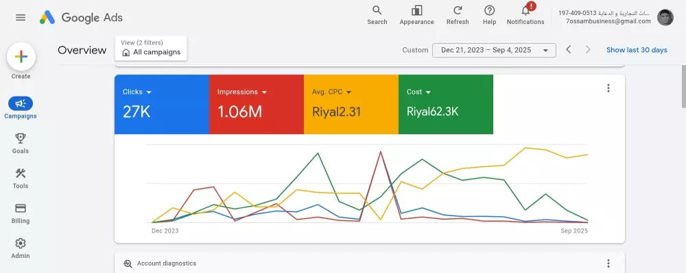686x273 pixels.
Task: Click the Sep 2025 axis label
Action: tap(574, 231)
